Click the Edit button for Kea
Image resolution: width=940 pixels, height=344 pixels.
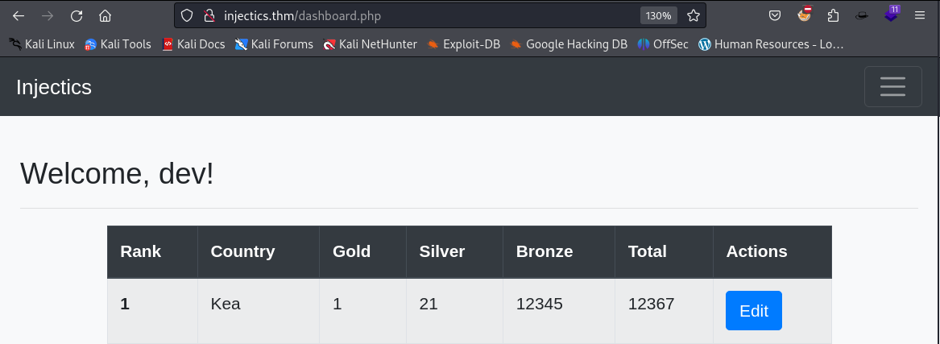(x=754, y=310)
